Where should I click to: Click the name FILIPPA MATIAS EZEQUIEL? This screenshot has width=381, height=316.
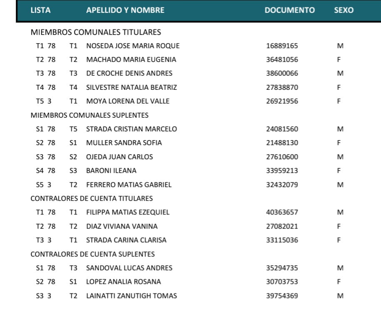pos(128,212)
